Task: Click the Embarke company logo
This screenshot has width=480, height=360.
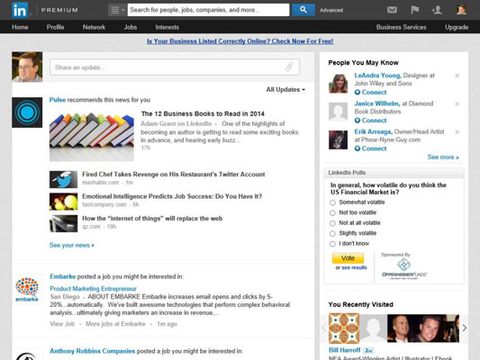Action: click(x=27, y=289)
